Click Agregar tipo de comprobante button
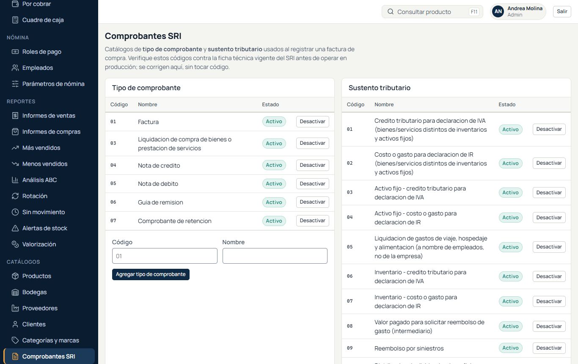This screenshot has width=578, height=364. click(x=151, y=274)
